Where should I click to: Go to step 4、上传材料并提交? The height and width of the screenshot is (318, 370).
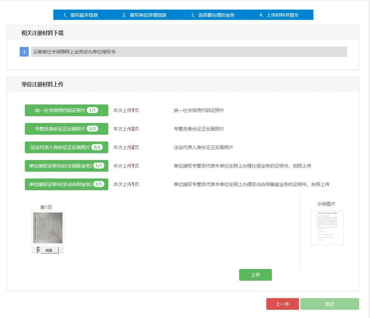[279, 15]
